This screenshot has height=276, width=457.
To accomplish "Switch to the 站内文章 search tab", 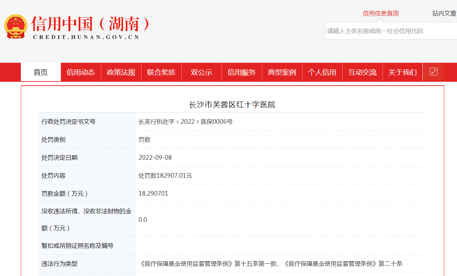I will (444, 13).
